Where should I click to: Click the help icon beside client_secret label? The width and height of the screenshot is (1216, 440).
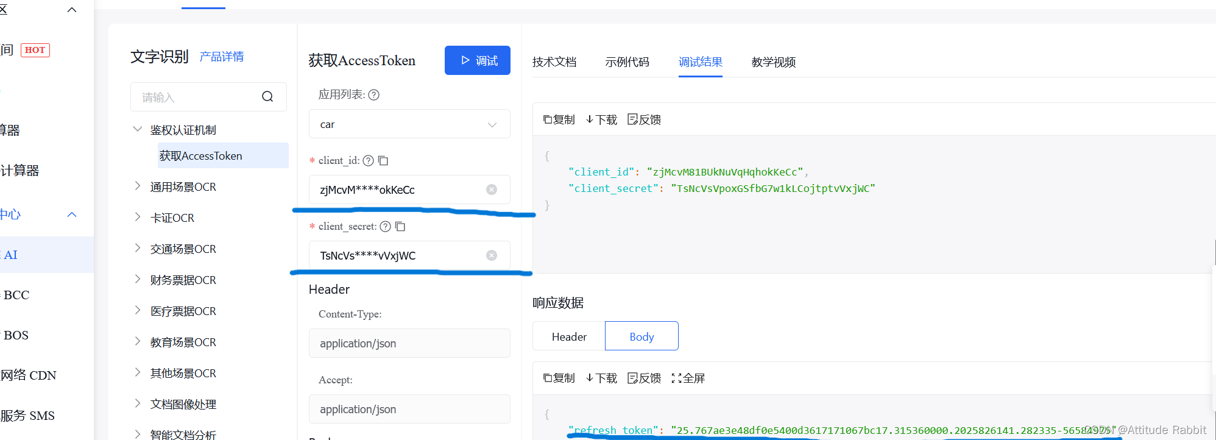(386, 226)
